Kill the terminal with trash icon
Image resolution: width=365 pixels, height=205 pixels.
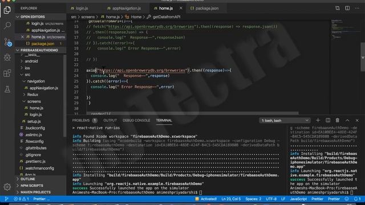[338, 120]
